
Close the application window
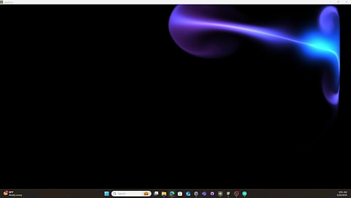346,2
